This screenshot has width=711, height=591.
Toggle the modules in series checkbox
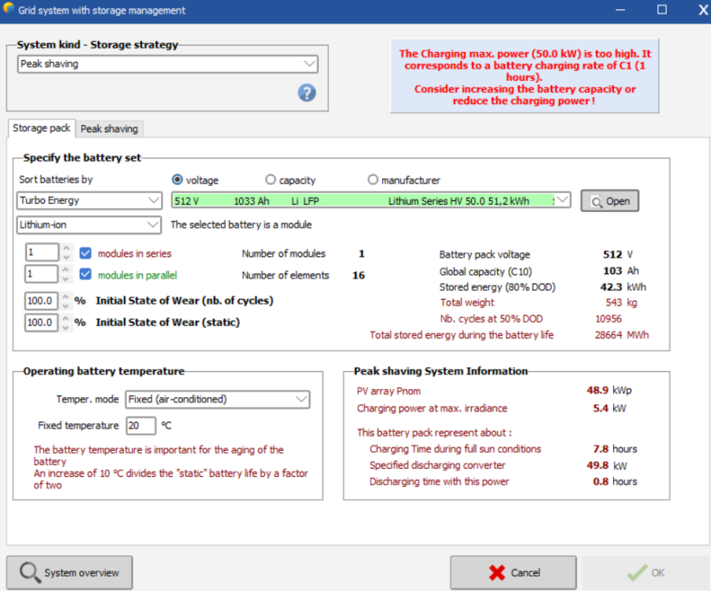[86, 253]
